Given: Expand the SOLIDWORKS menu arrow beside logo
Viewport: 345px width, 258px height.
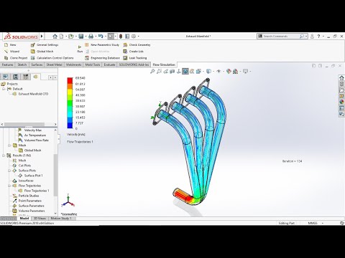Looking at the screenshot, I should tap(42, 37).
